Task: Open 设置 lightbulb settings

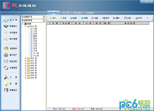Action: [x=10, y=83]
